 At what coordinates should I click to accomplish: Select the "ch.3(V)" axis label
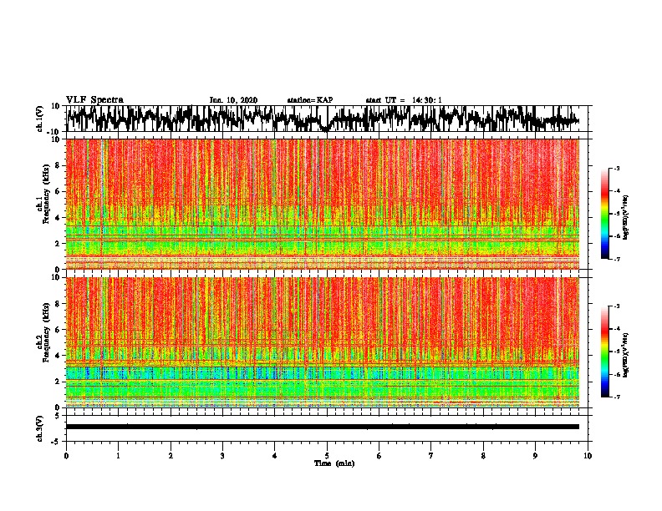coord(40,428)
